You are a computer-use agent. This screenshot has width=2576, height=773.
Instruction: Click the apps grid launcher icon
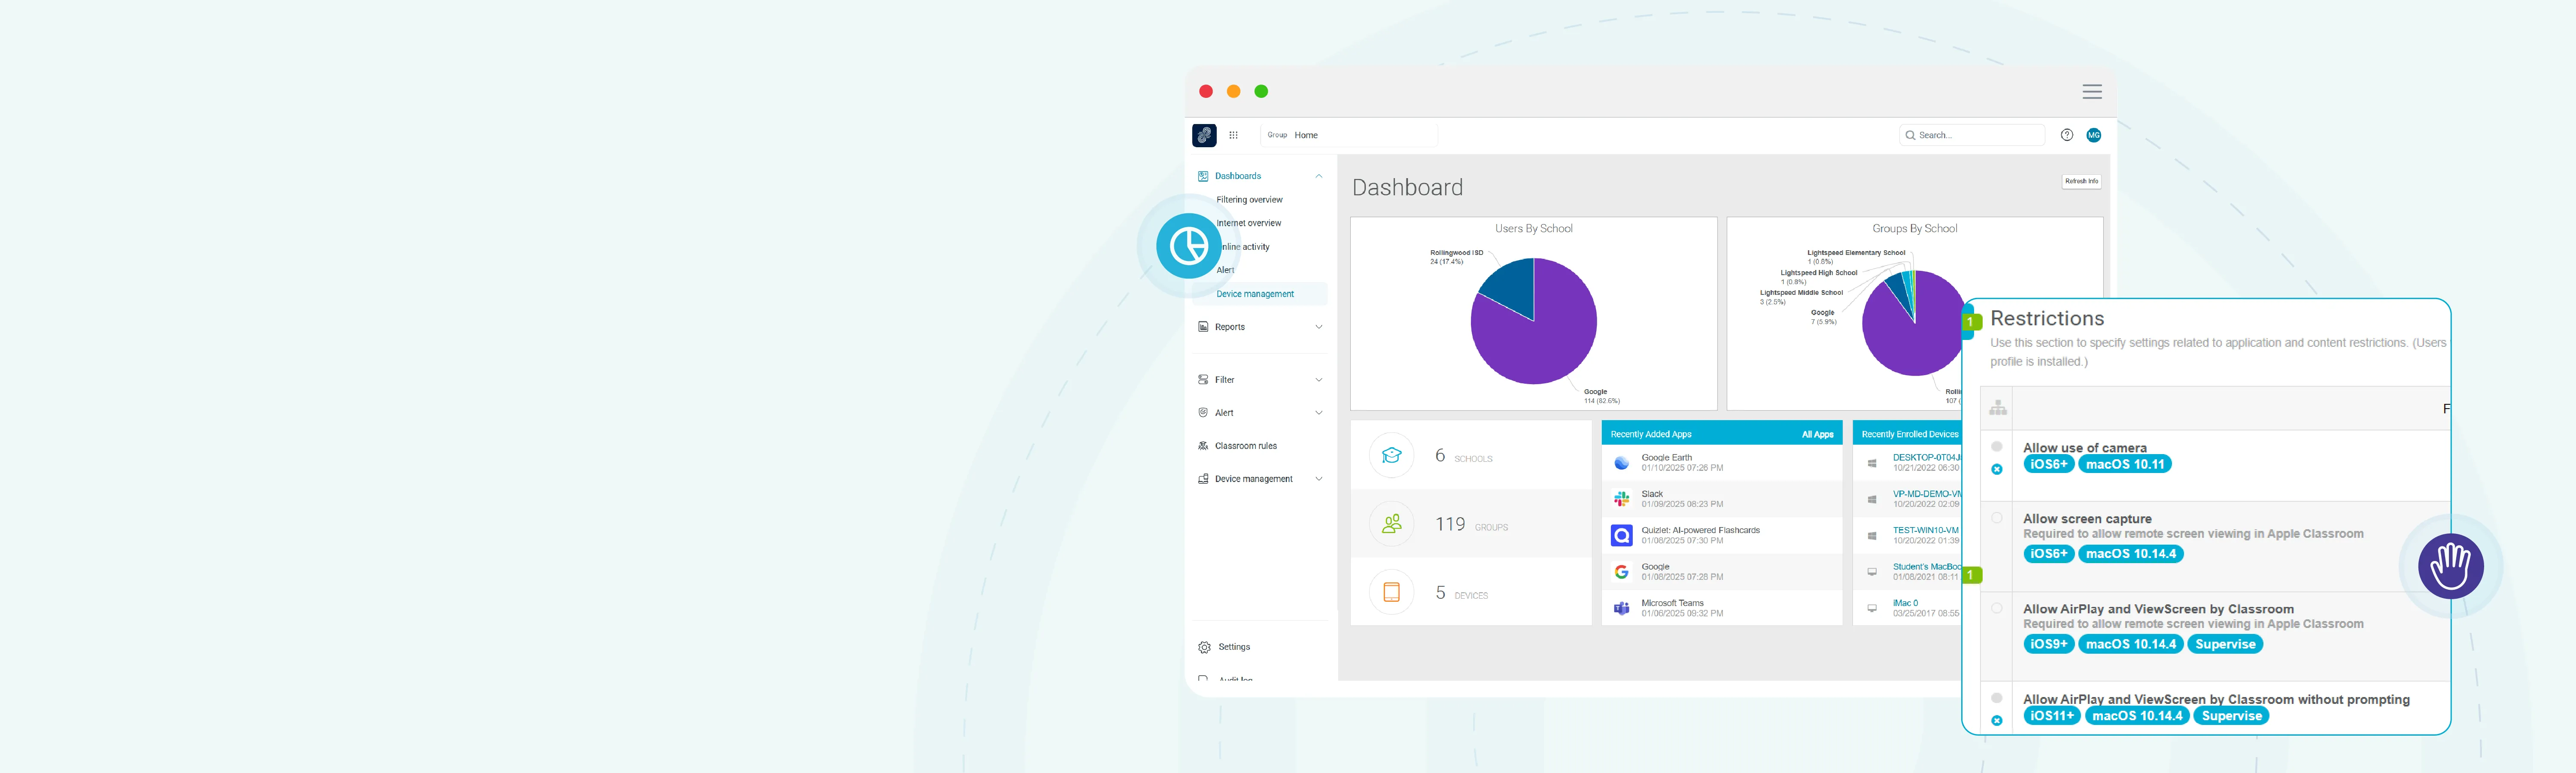pyautogui.click(x=1233, y=135)
